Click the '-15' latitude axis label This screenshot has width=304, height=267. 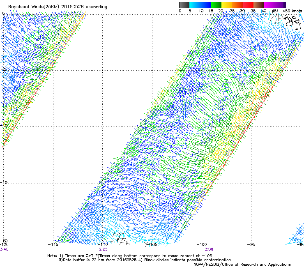pyautogui.click(x=4, y=182)
